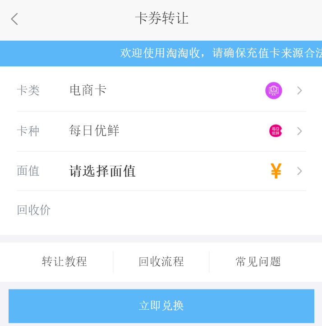The image size is (322, 326).
Task: Switch to the 回收流程 tab
Action: click(x=161, y=262)
